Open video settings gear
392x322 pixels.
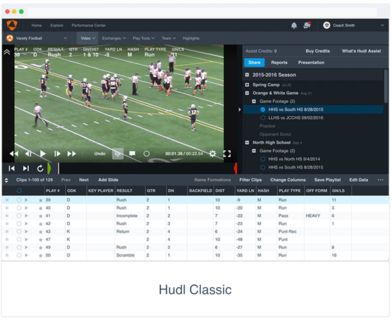click(213, 153)
